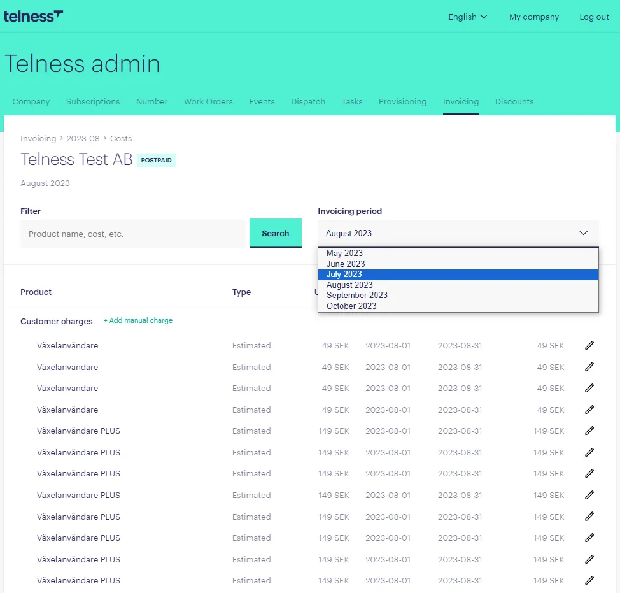Choose May 2023 from period list
The width and height of the screenshot is (620, 593).
458,253
